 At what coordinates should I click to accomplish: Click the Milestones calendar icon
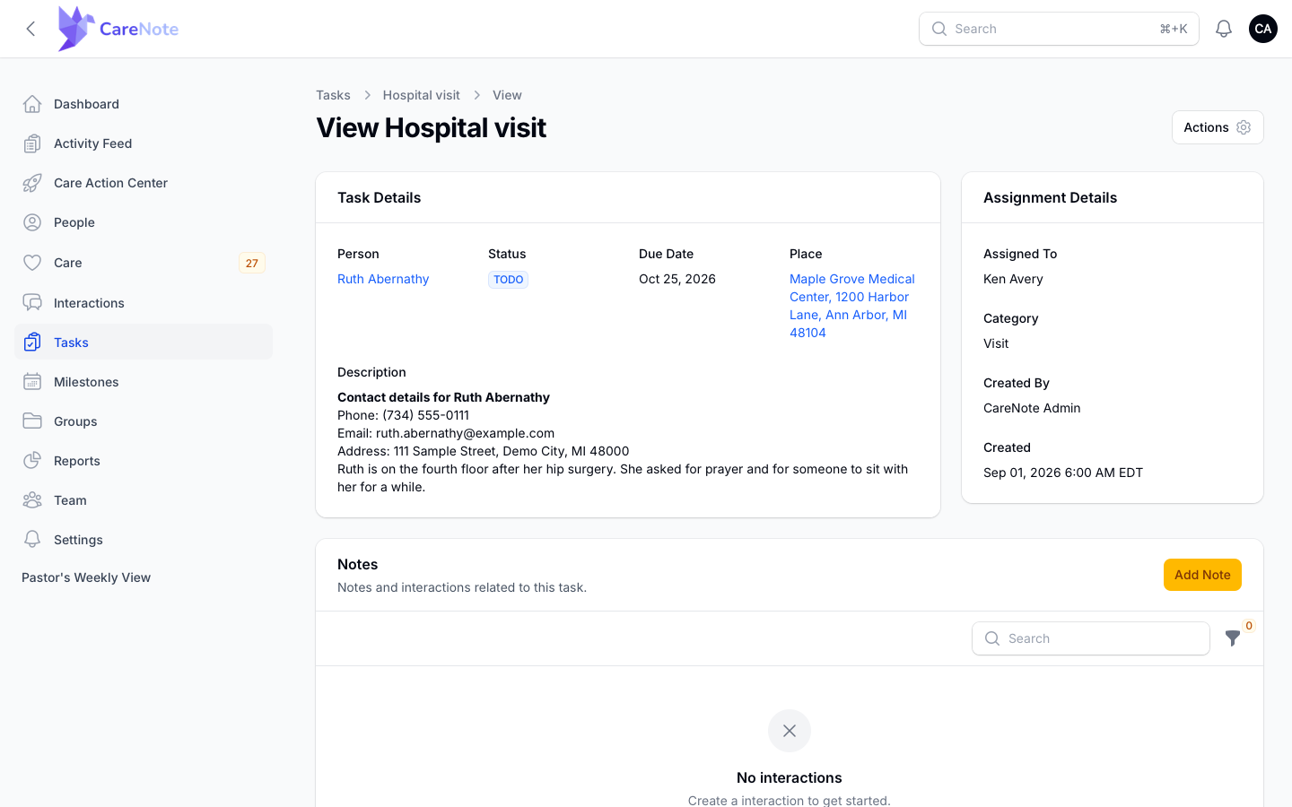pyautogui.click(x=32, y=382)
